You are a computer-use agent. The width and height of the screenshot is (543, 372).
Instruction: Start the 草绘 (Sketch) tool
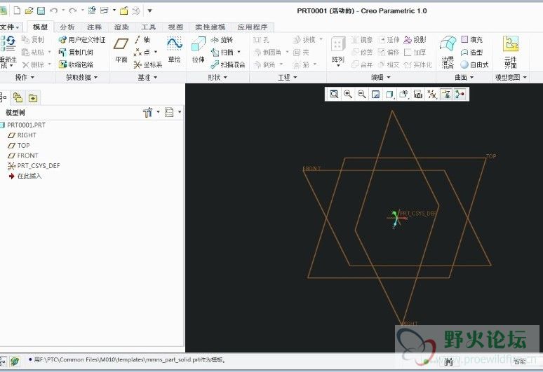point(174,50)
